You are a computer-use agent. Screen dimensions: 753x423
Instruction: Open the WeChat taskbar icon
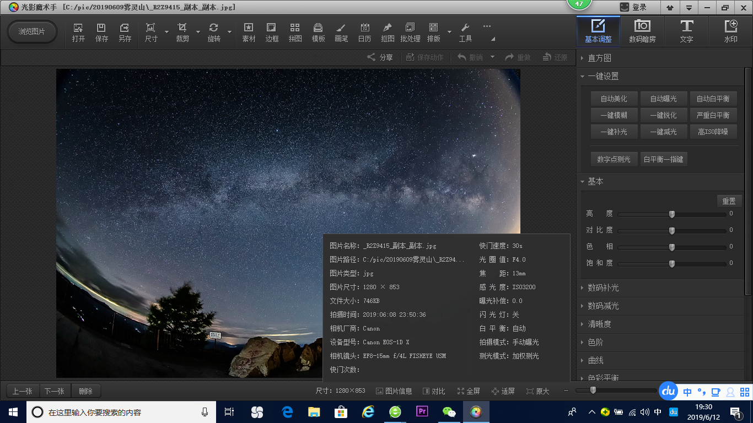pyautogui.click(x=449, y=411)
